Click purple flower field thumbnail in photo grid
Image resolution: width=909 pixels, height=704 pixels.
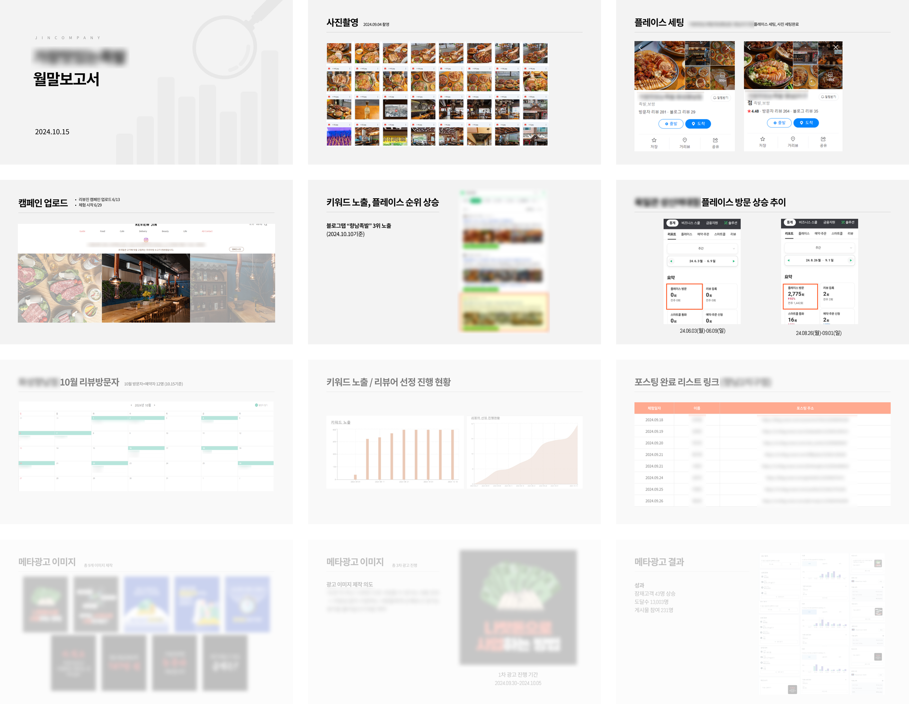(339, 136)
